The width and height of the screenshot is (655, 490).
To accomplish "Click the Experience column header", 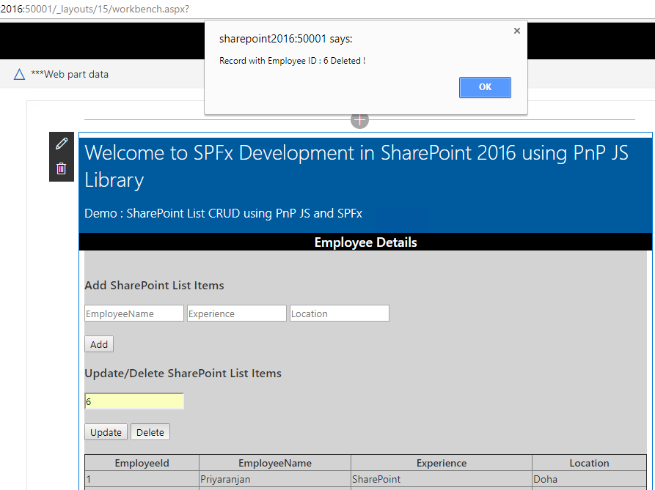I will 442,463.
